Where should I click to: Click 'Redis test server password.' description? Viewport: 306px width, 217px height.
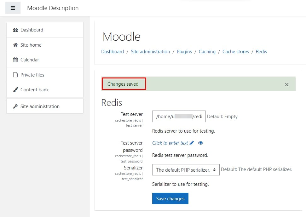coord(180,155)
